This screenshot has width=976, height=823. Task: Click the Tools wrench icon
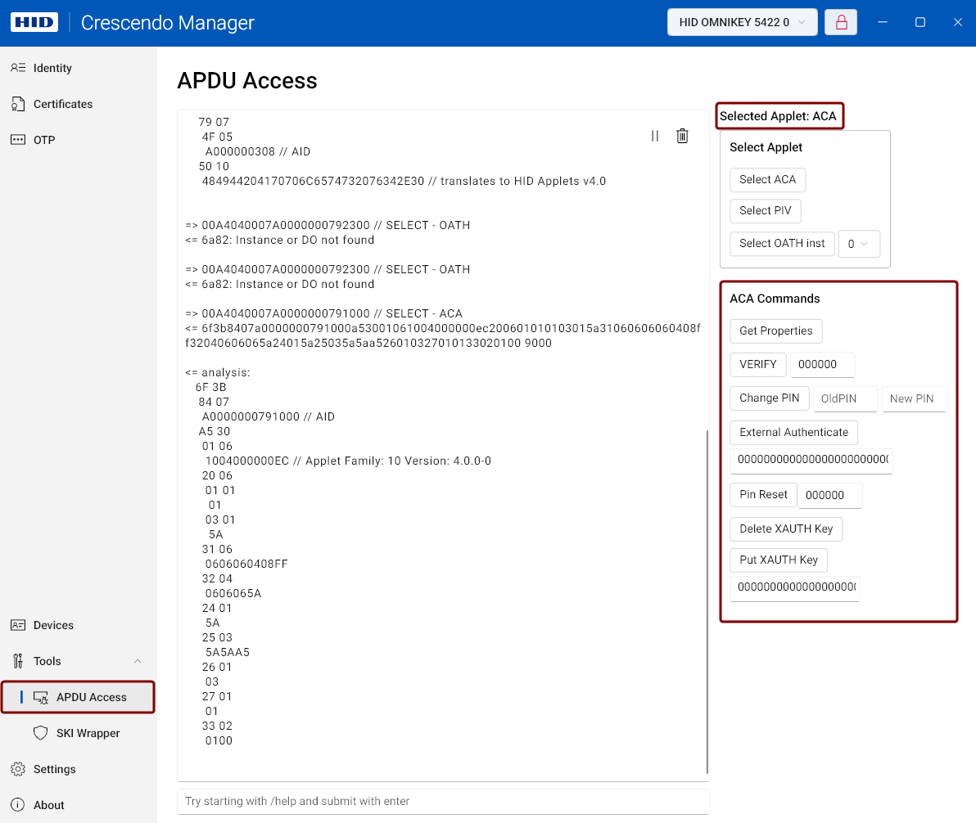[18, 661]
